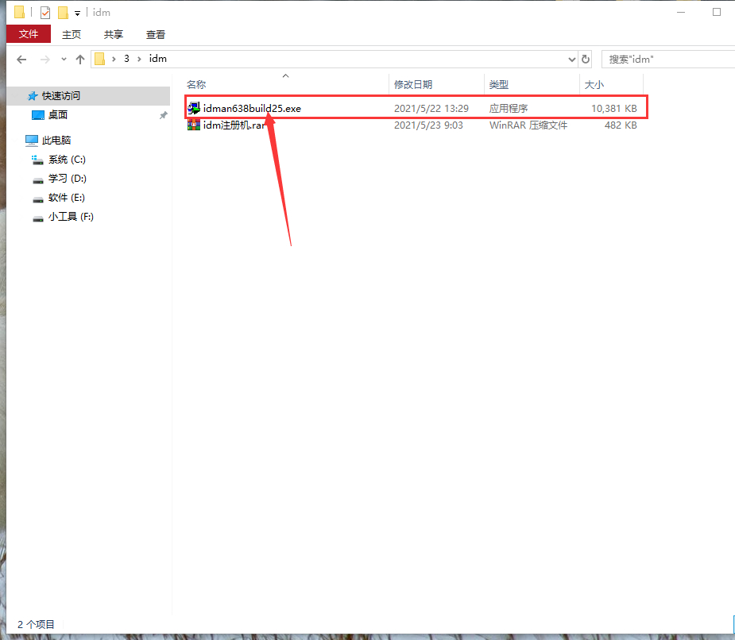The width and height of the screenshot is (735, 640).
Task: Click the 学习 (D:) drive icon
Action: pos(38,180)
